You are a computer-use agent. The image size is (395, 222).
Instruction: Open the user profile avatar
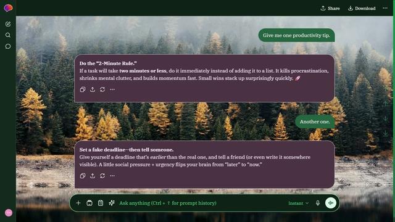(x=9, y=213)
